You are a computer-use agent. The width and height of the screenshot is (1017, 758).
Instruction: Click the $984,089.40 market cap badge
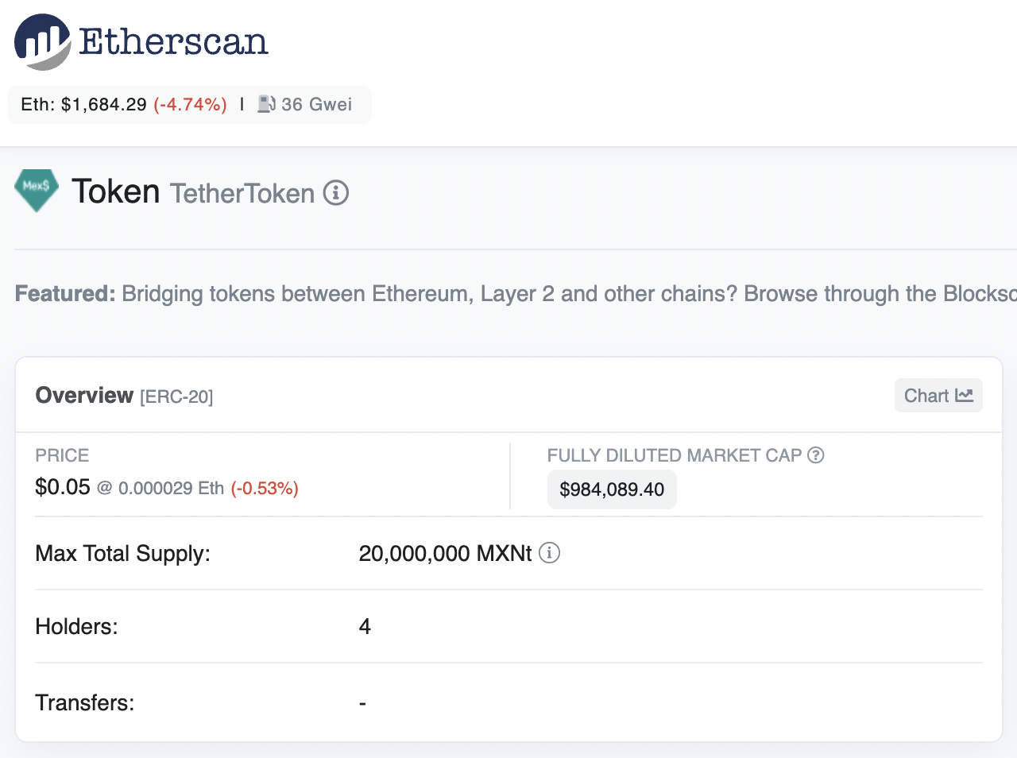click(x=612, y=489)
